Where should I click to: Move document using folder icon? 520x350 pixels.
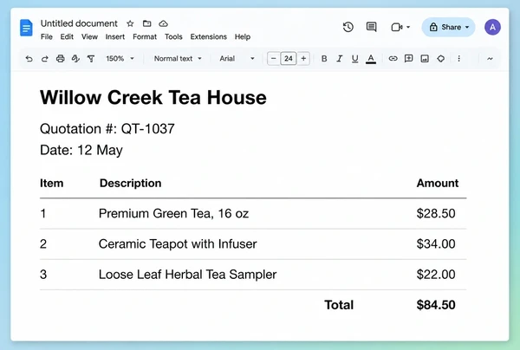coord(147,23)
